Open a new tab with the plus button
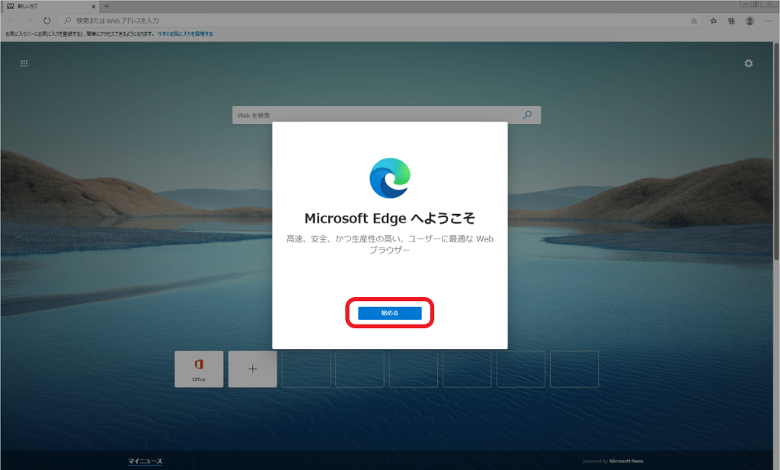Image resolution: width=780 pixels, height=470 pixels. pyautogui.click(x=107, y=6)
